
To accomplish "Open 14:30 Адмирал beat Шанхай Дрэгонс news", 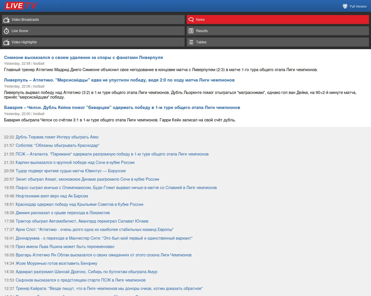I will tap(86, 272).
